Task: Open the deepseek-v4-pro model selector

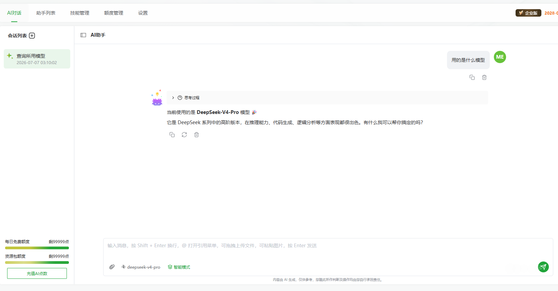Action: [141, 267]
